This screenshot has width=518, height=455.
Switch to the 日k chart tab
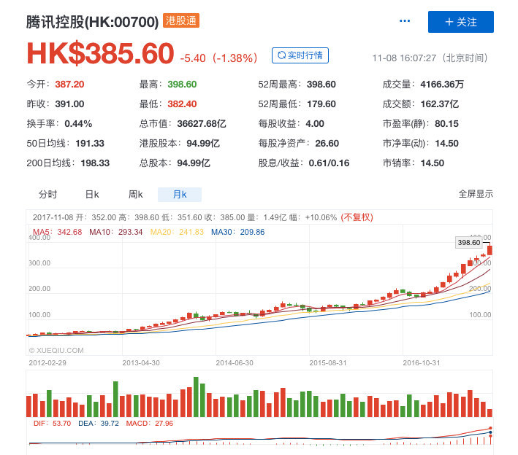pos(92,195)
